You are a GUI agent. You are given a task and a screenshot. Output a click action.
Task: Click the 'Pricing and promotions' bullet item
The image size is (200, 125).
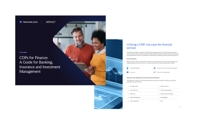pyautogui.click(x=166, y=90)
